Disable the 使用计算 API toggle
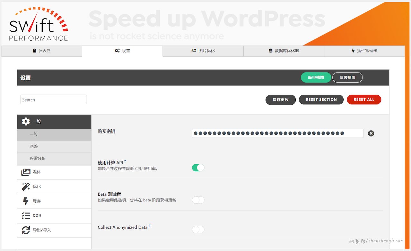Screen dimensions: 411x251 (198, 168)
